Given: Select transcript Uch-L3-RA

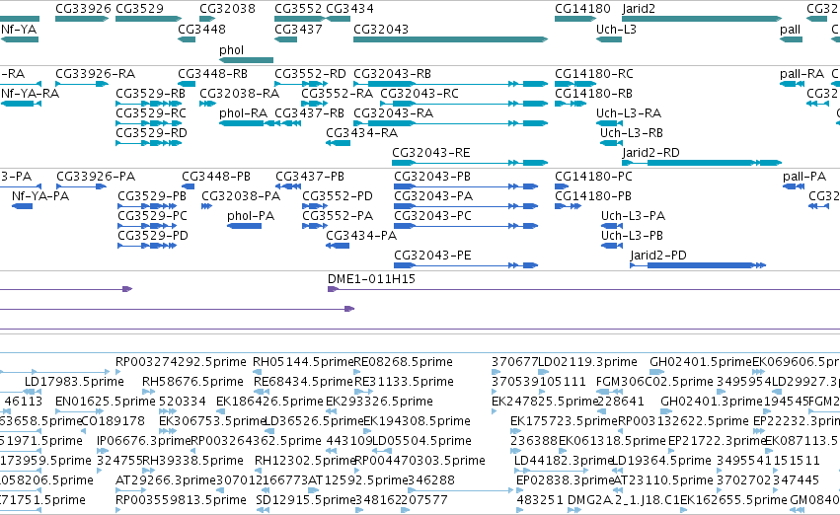Looking at the screenshot, I should click(x=629, y=112).
